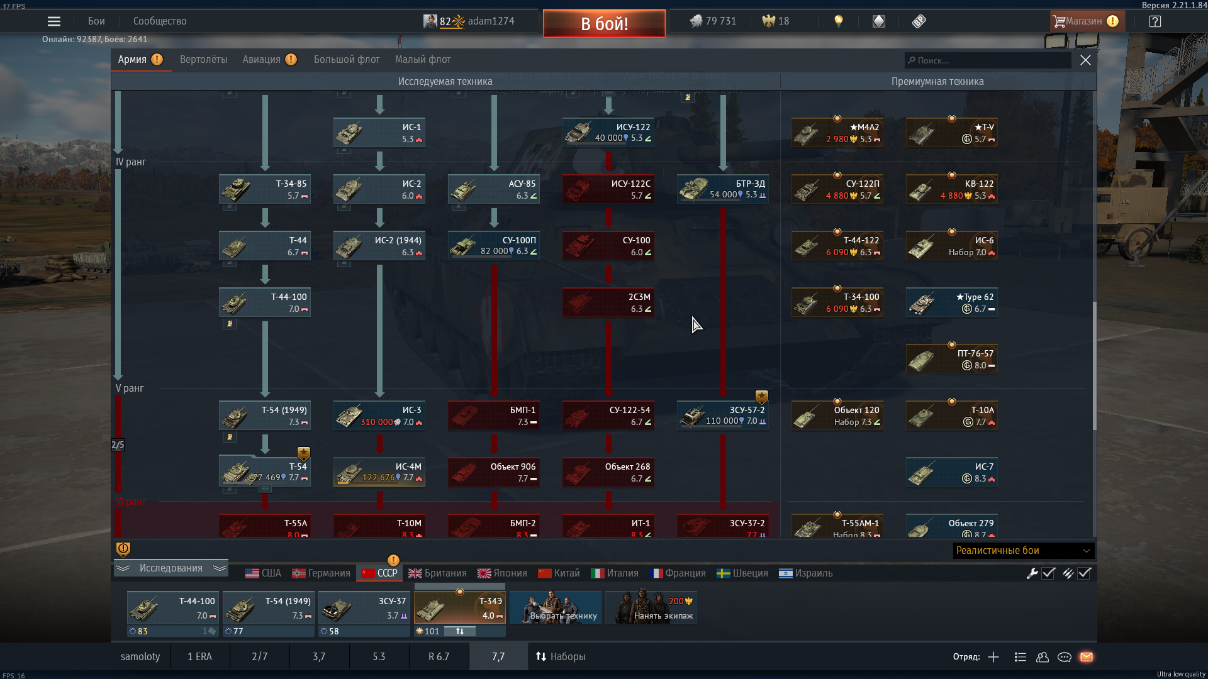Image resolution: width=1208 pixels, height=679 pixels.
Task: Select Германия nation tab
Action: (x=321, y=573)
